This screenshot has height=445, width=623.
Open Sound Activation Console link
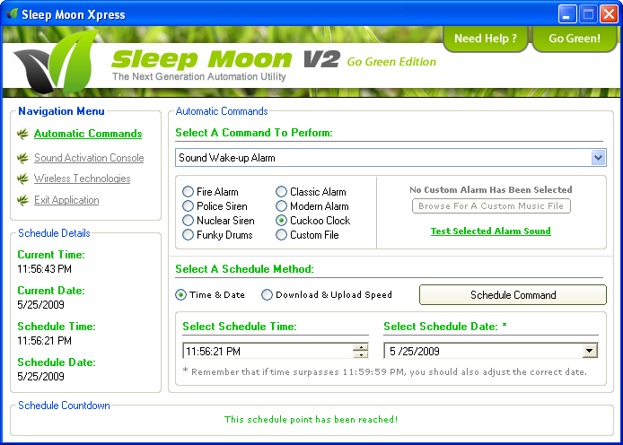point(89,158)
